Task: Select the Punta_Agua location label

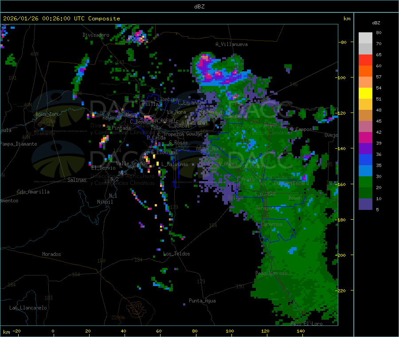Action: coord(202,301)
